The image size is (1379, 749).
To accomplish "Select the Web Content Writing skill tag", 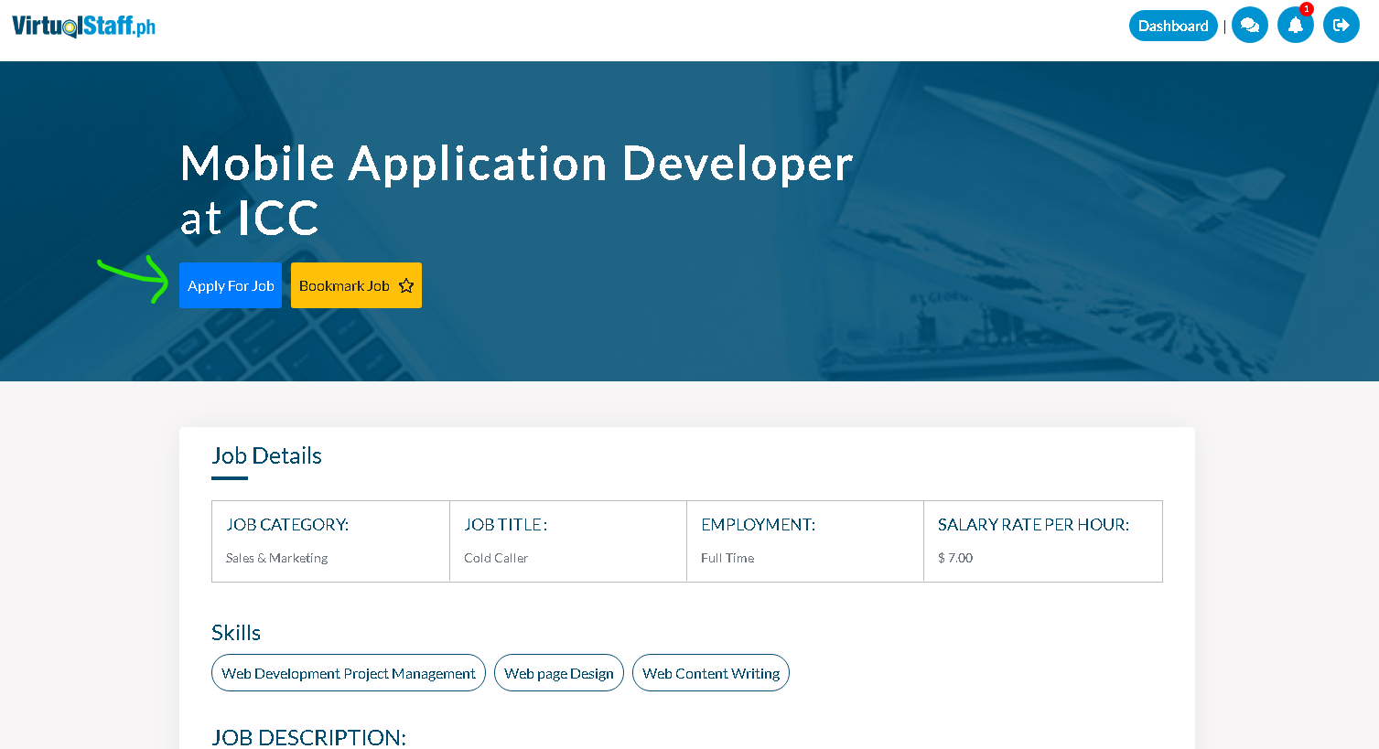I will (711, 673).
